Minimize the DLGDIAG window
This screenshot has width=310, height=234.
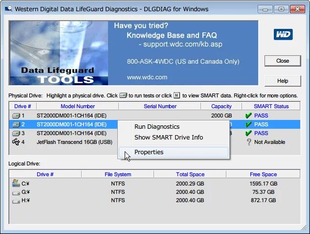266,9
